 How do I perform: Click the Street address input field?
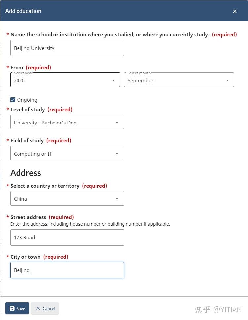coord(67,237)
